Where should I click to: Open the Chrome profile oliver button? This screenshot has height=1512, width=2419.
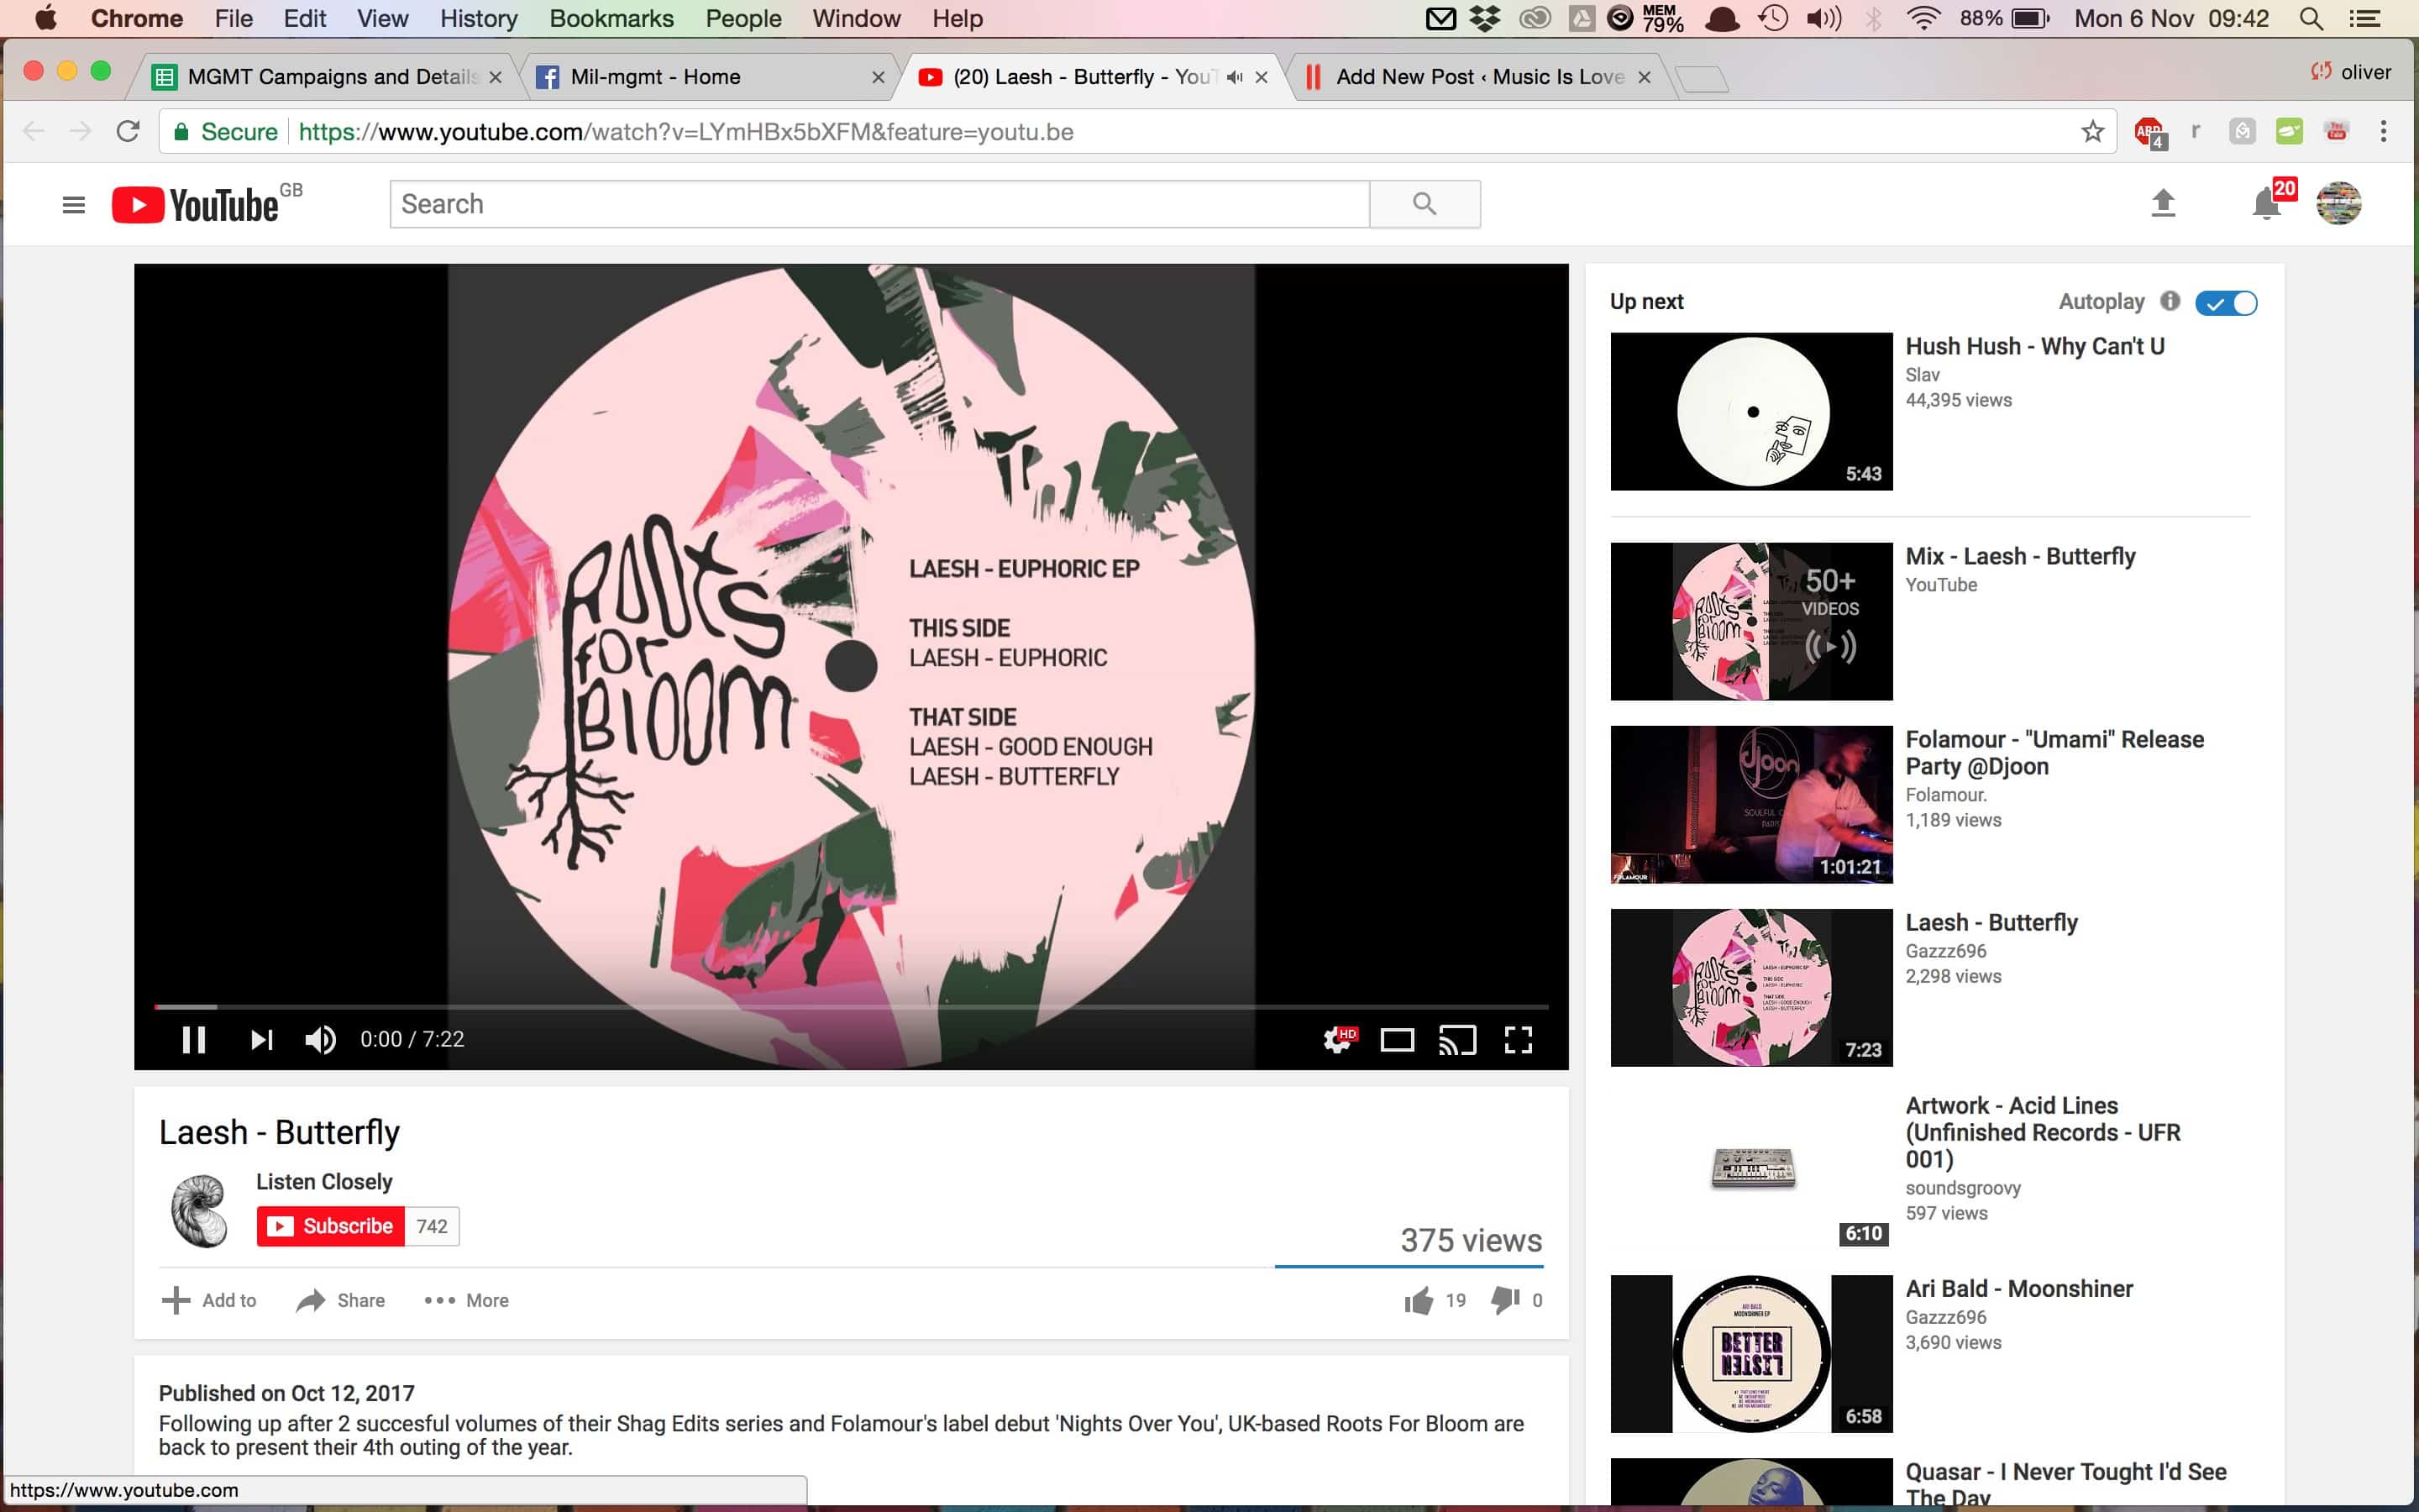click(x=2351, y=72)
